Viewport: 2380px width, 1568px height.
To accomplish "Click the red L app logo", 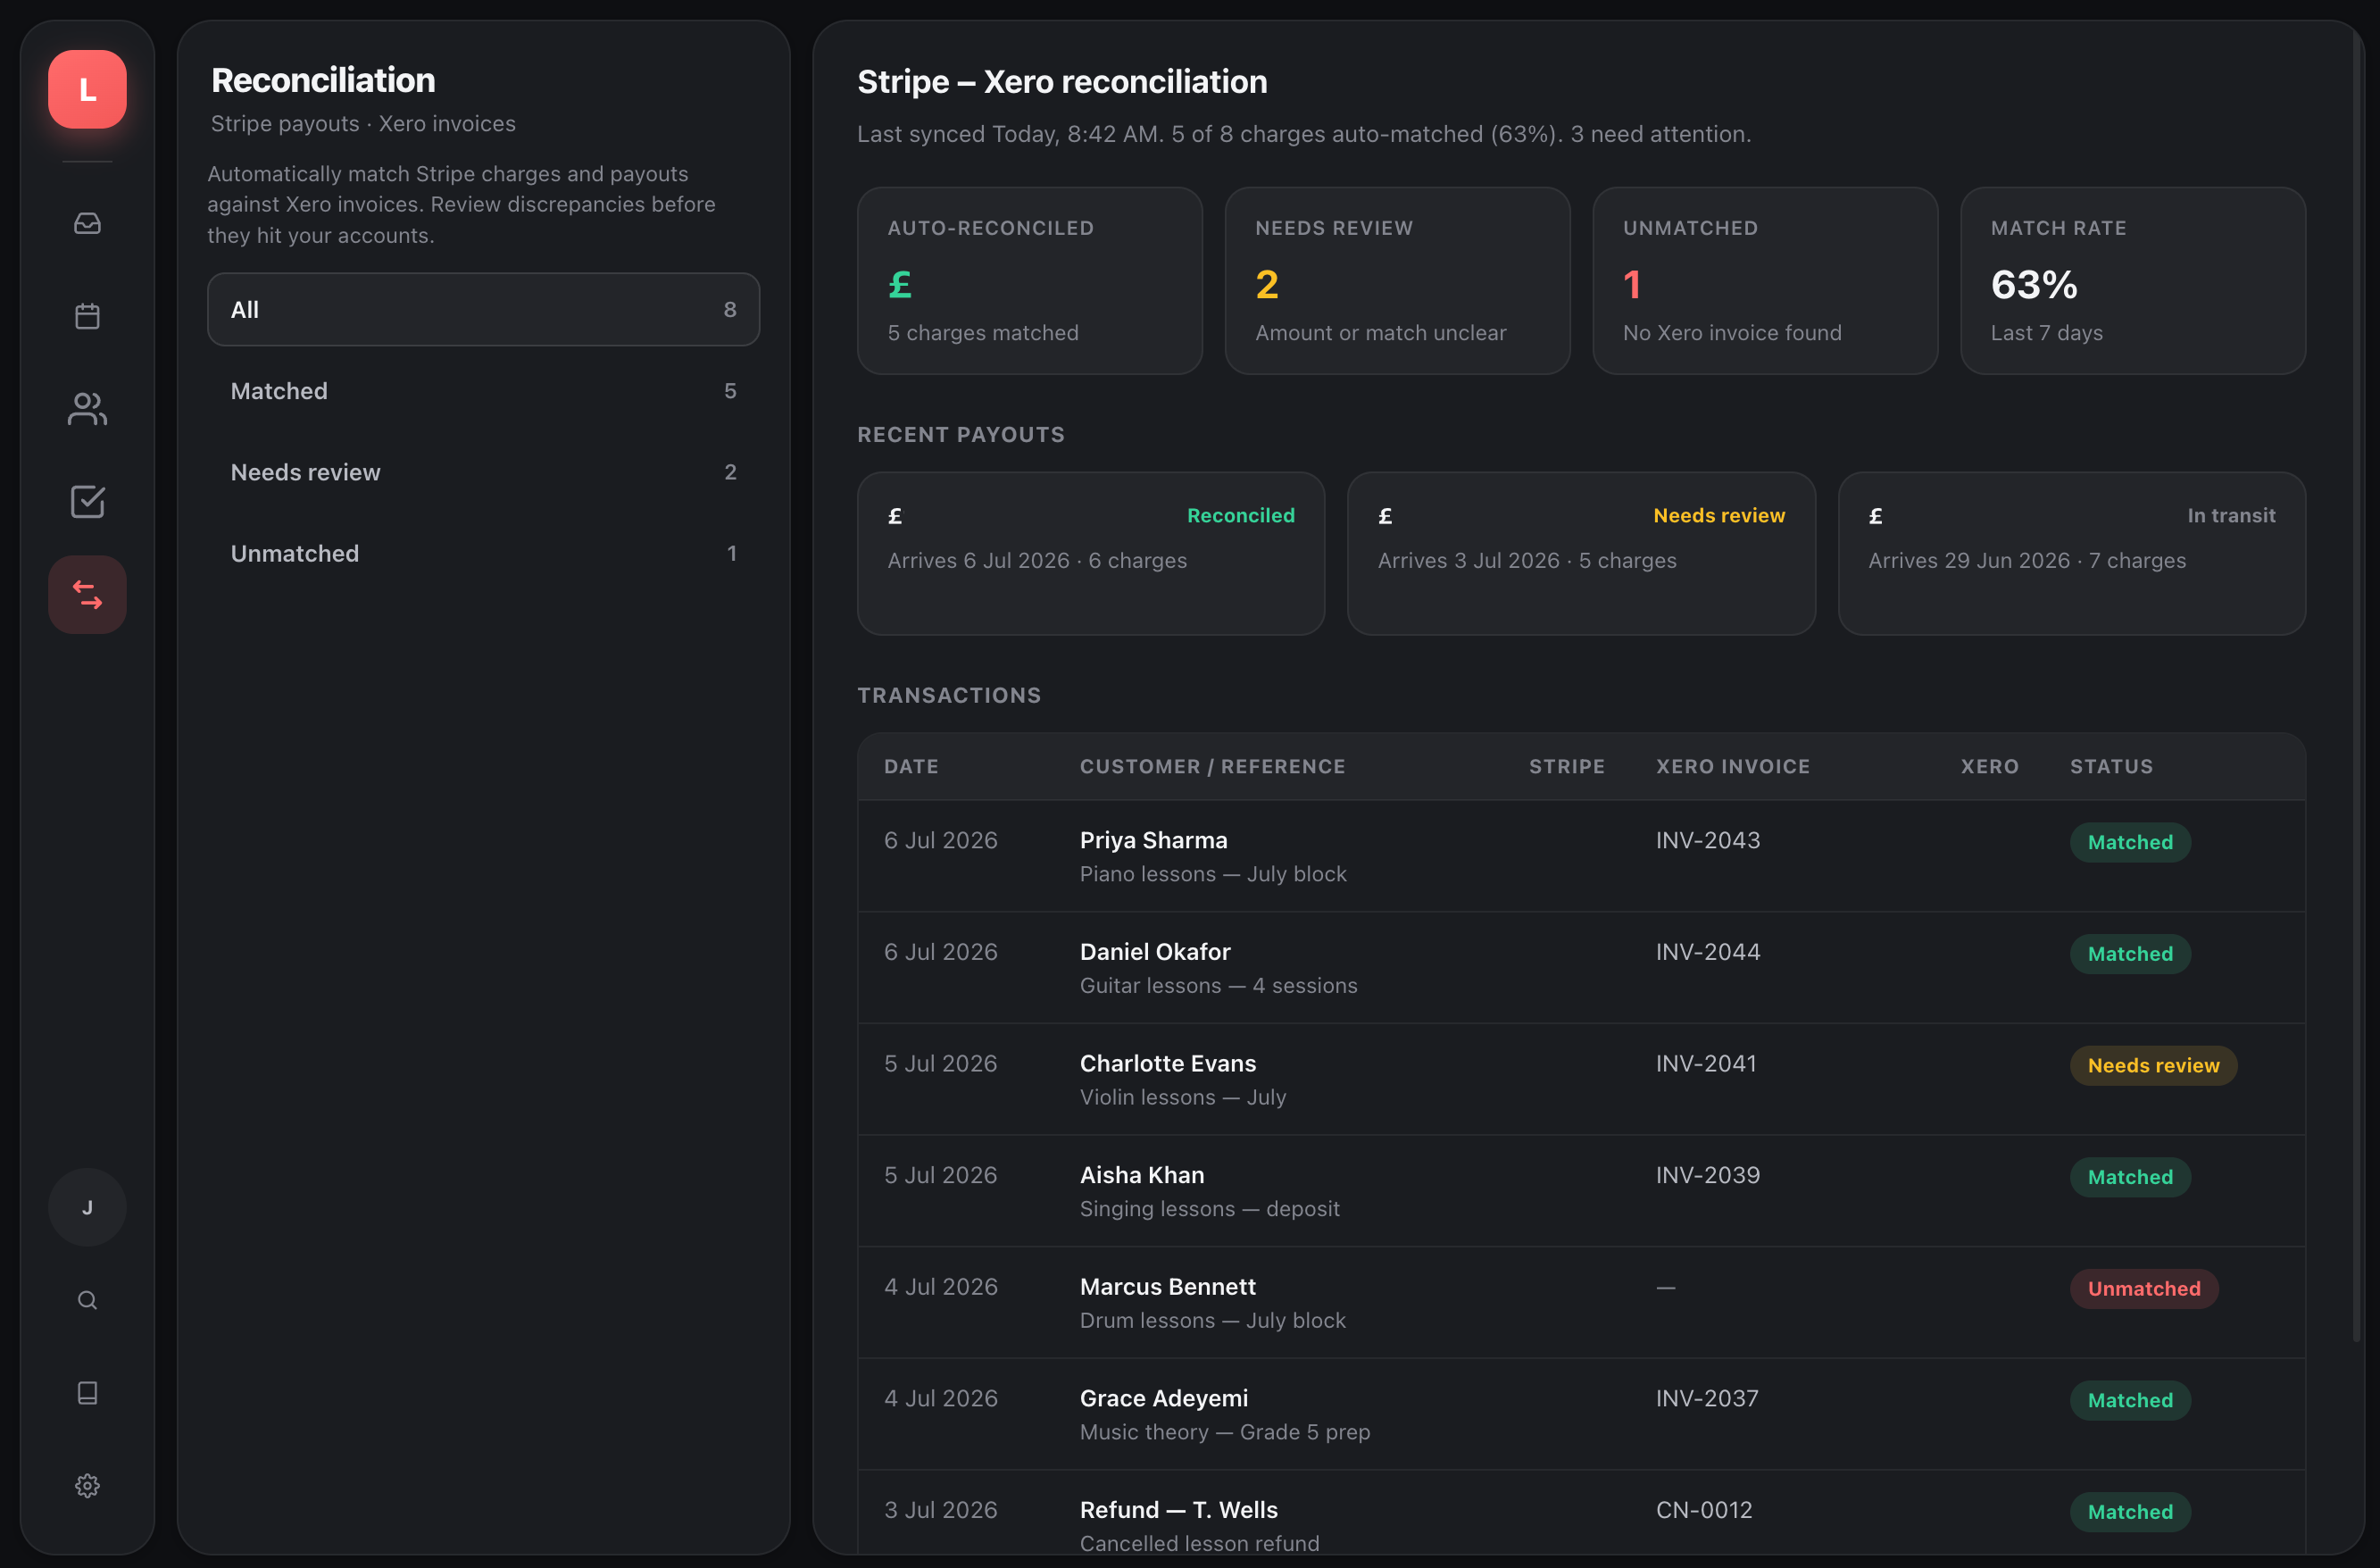I will 87,89.
